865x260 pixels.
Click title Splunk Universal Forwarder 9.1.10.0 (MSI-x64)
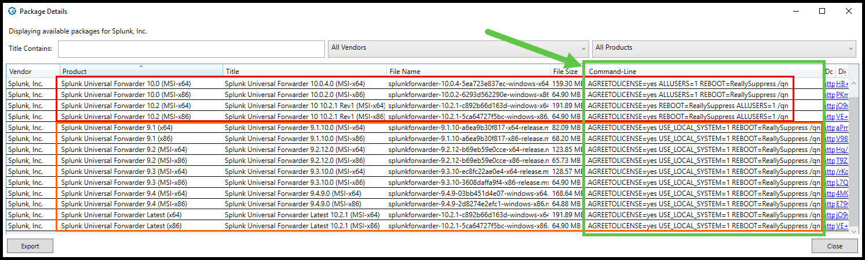pyautogui.click(x=295, y=128)
